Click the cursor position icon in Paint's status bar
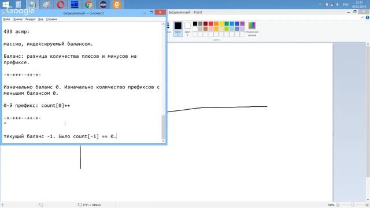This screenshot has width=370, height=208. (x=2, y=205)
